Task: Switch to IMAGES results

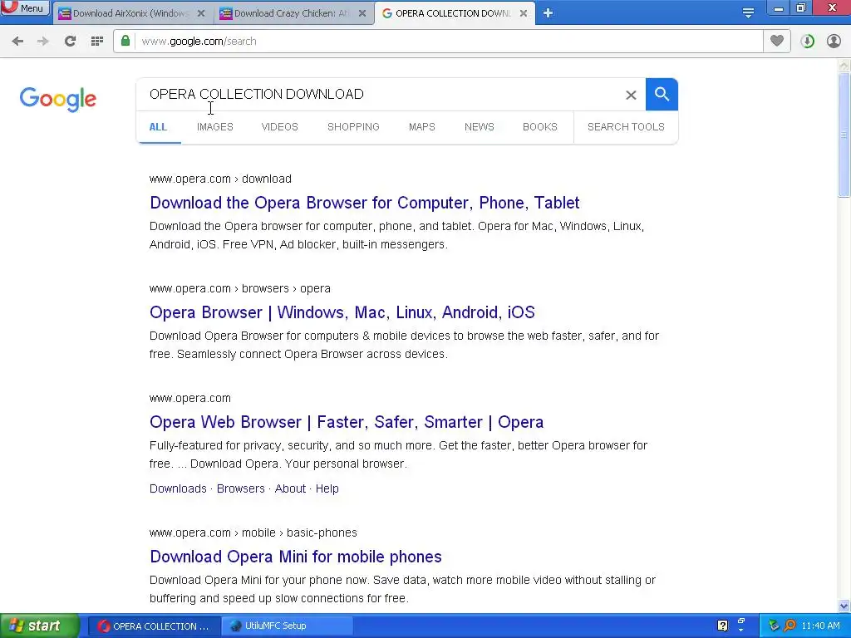Action: click(215, 127)
